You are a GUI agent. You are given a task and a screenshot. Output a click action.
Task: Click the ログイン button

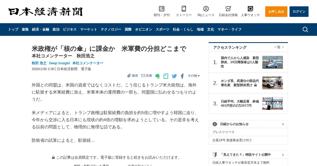(x=299, y=12)
